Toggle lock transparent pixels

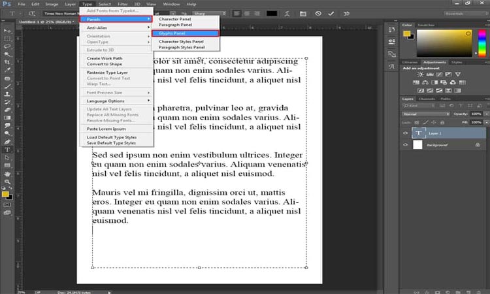(417, 122)
